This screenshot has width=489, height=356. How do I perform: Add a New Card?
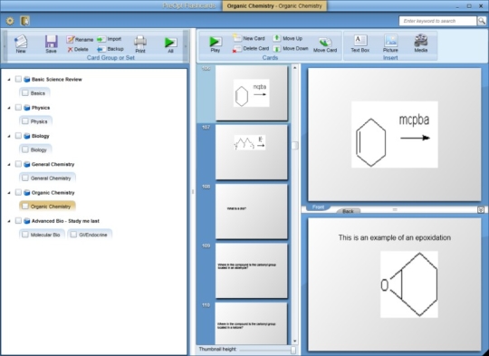249,38
